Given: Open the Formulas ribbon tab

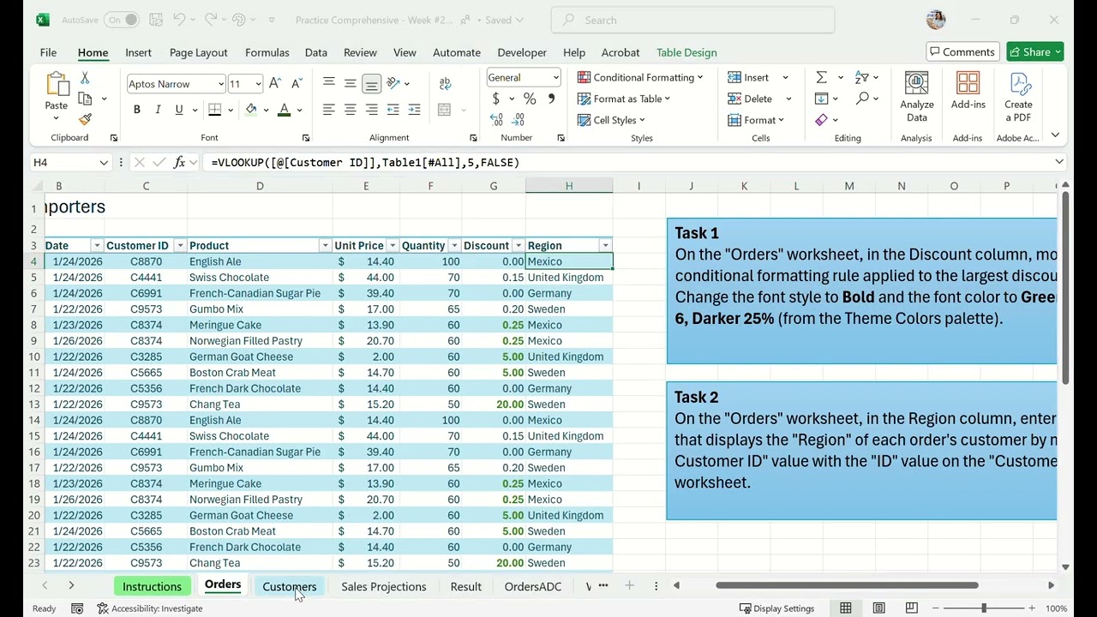Looking at the screenshot, I should pyautogui.click(x=267, y=52).
